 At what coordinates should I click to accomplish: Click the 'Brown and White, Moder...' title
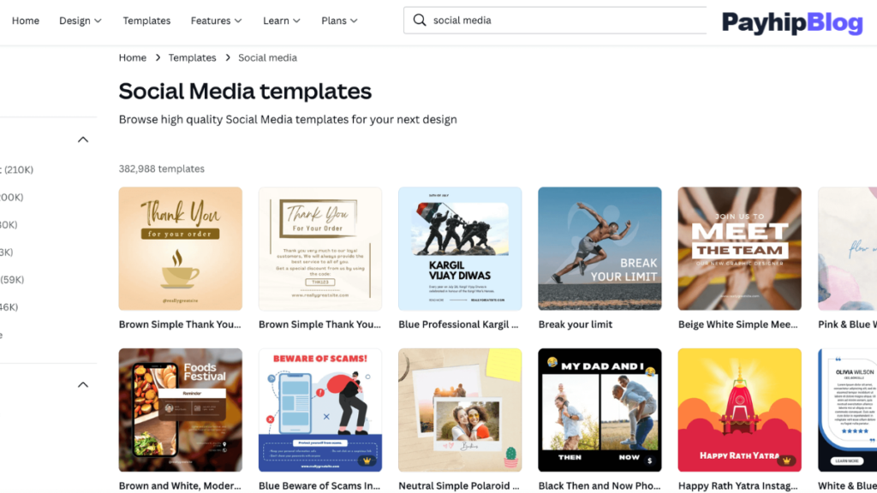[180, 486]
